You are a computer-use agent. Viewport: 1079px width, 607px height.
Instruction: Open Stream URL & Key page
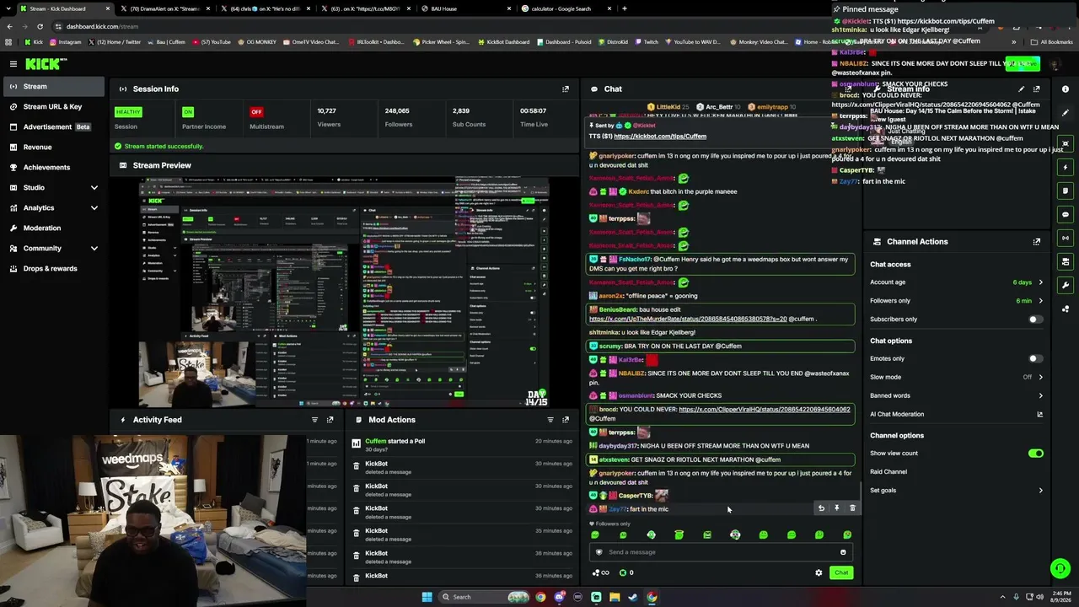[x=52, y=106]
